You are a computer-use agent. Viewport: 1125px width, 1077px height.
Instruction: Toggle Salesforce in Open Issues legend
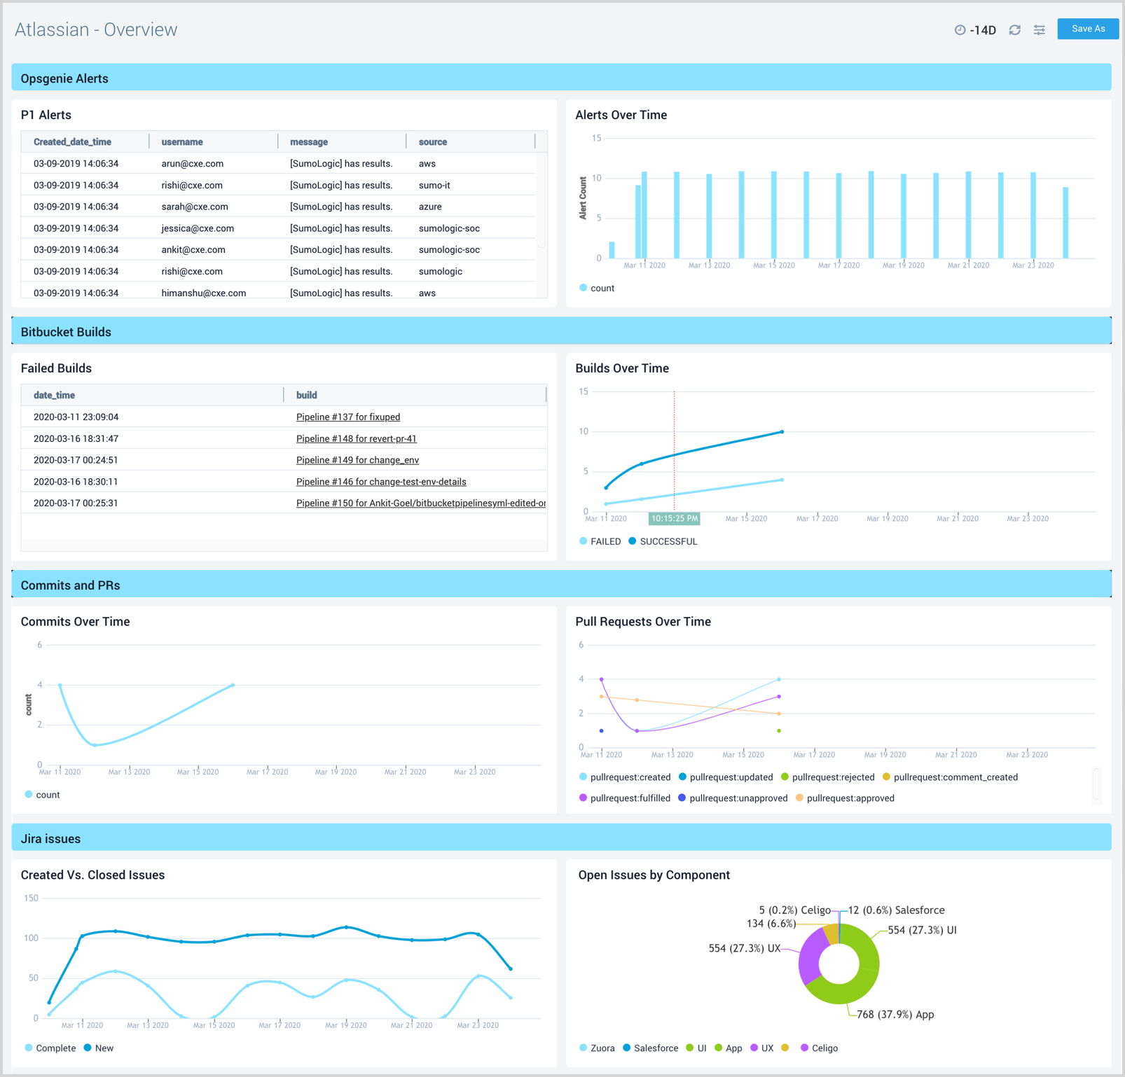(x=650, y=1048)
